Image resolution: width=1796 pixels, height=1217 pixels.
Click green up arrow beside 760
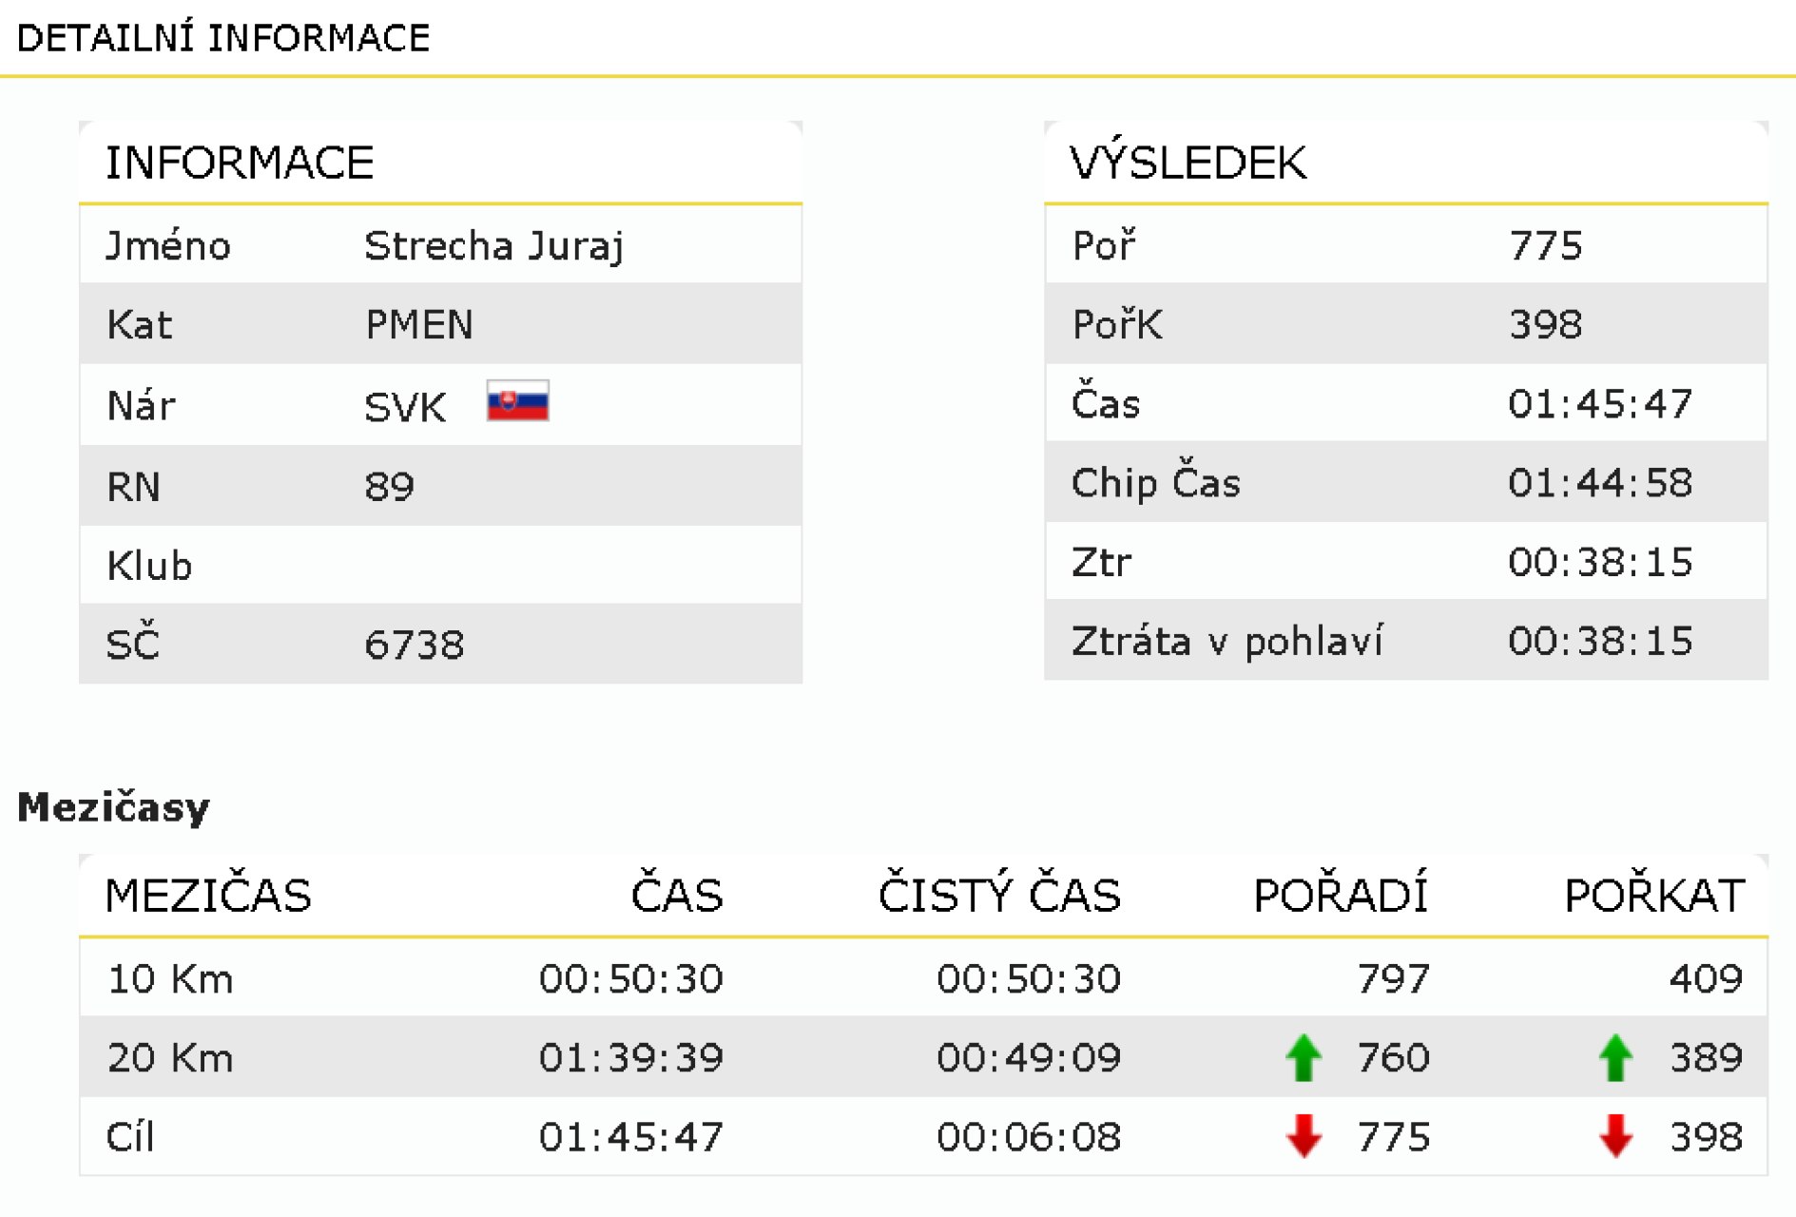point(1304,1057)
